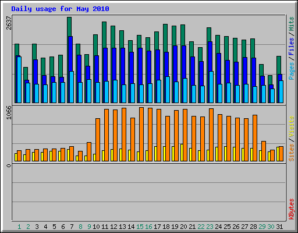Click the green Hits bar for day 30
Screen dimensions: 298x233
click(x=270, y=80)
